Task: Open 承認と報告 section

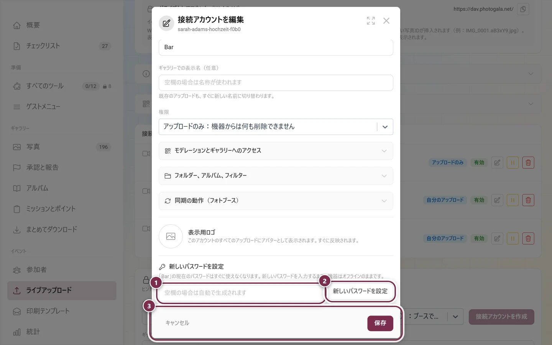Action: tap(62, 168)
